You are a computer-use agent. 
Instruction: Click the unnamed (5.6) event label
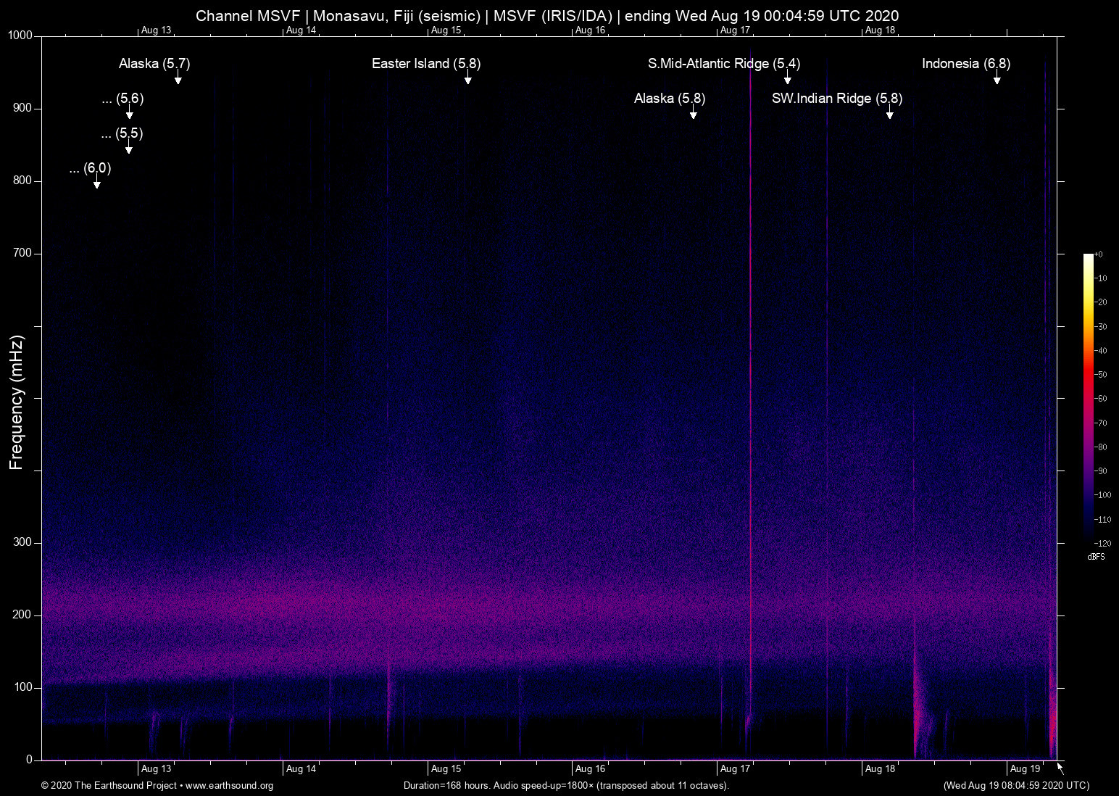[123, 99]
